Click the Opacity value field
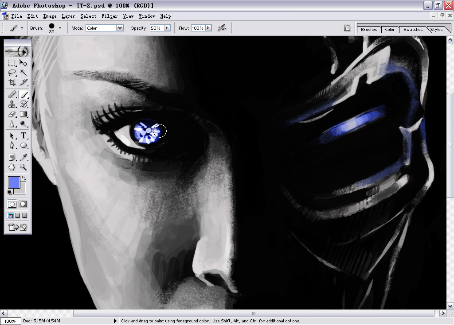The width and height of the screenshot is (454, 325). coord(157,28)
